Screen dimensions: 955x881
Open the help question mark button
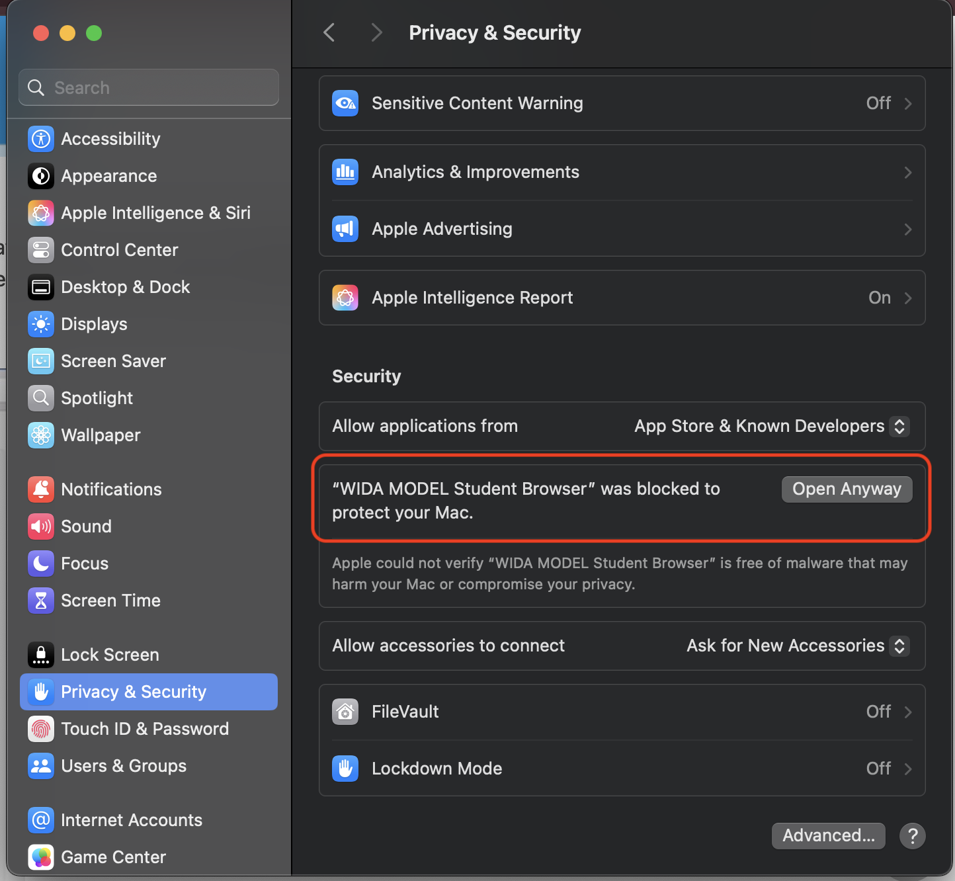point(912,836)
